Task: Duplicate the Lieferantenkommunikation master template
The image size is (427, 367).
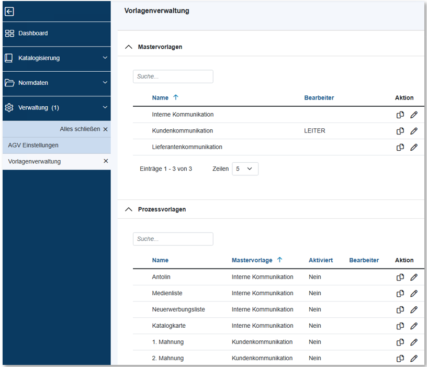Action: (x=400, y=147)
